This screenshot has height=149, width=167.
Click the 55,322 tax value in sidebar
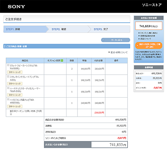157,78
